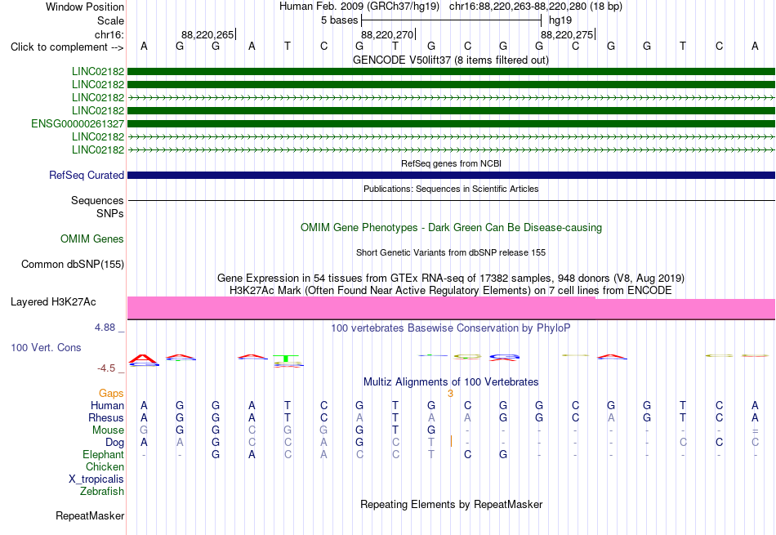Click the 4.88 PhyloP upper scale value
This screenshot has height=535, width=776.
[105, 328]
